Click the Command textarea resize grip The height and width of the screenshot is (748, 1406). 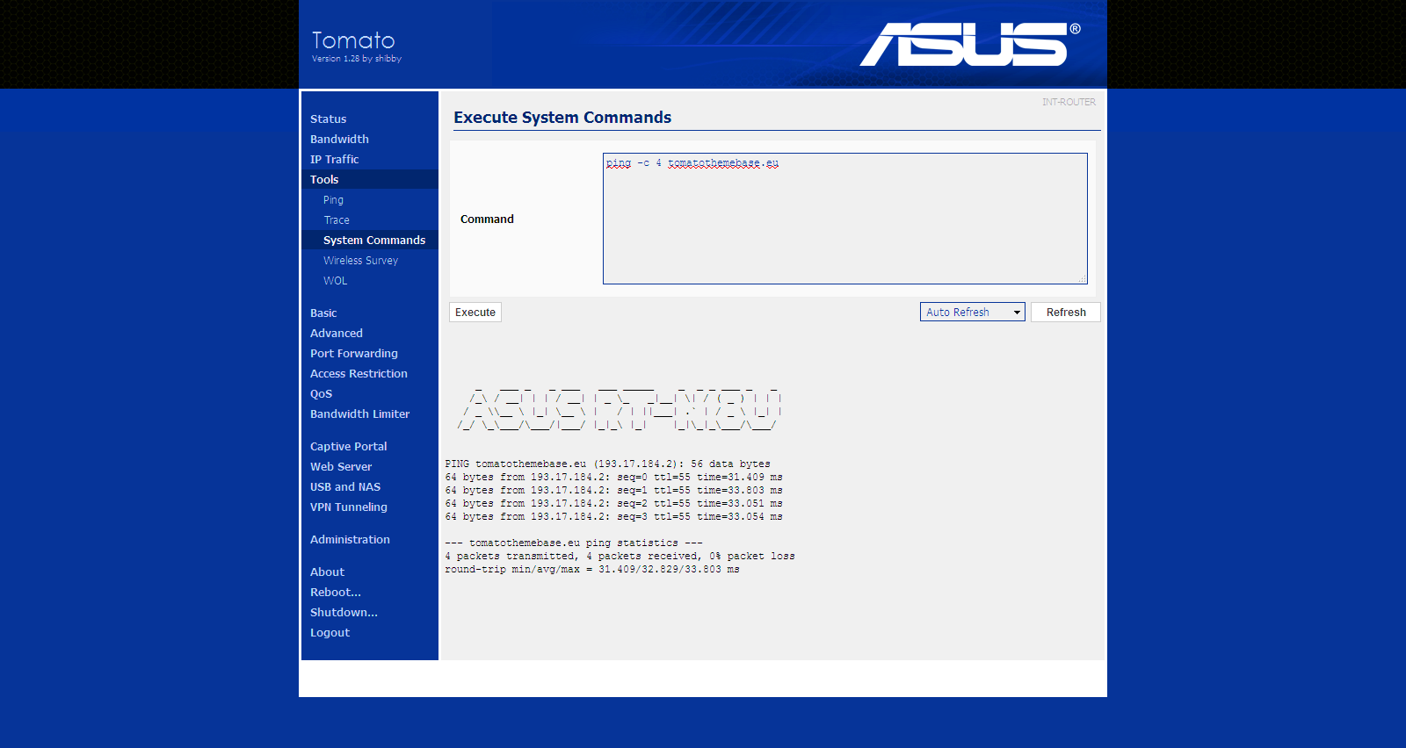1083,279
